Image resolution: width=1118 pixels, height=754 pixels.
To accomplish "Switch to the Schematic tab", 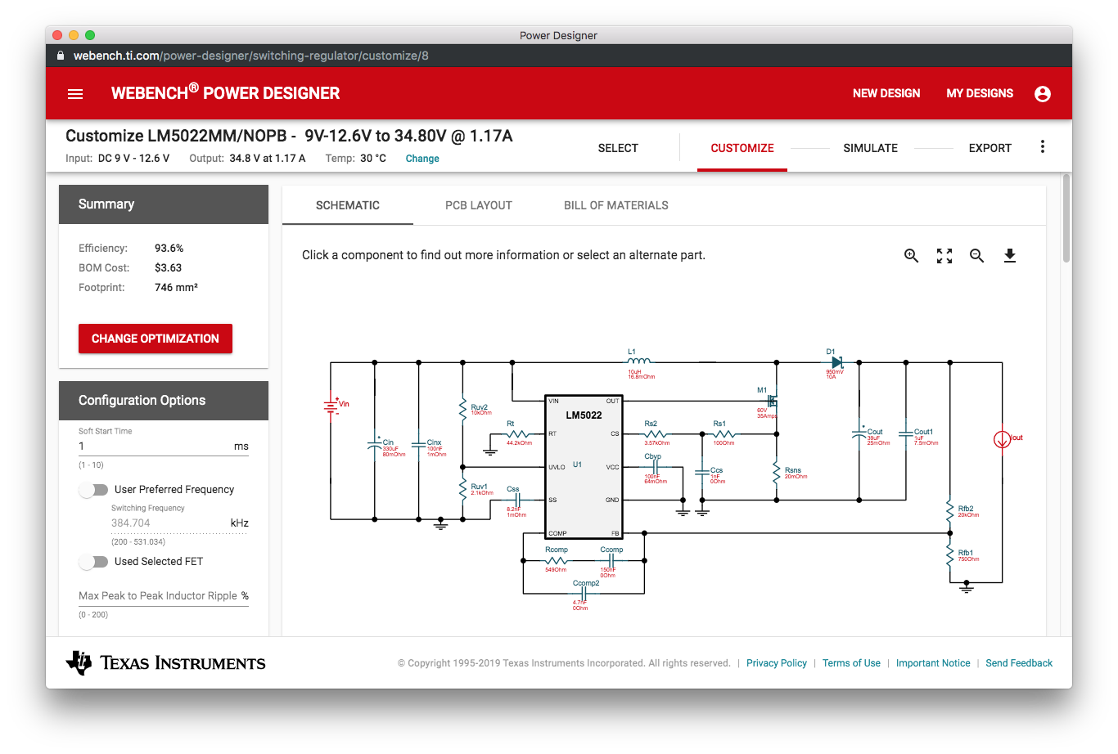I will pos(348,205).
